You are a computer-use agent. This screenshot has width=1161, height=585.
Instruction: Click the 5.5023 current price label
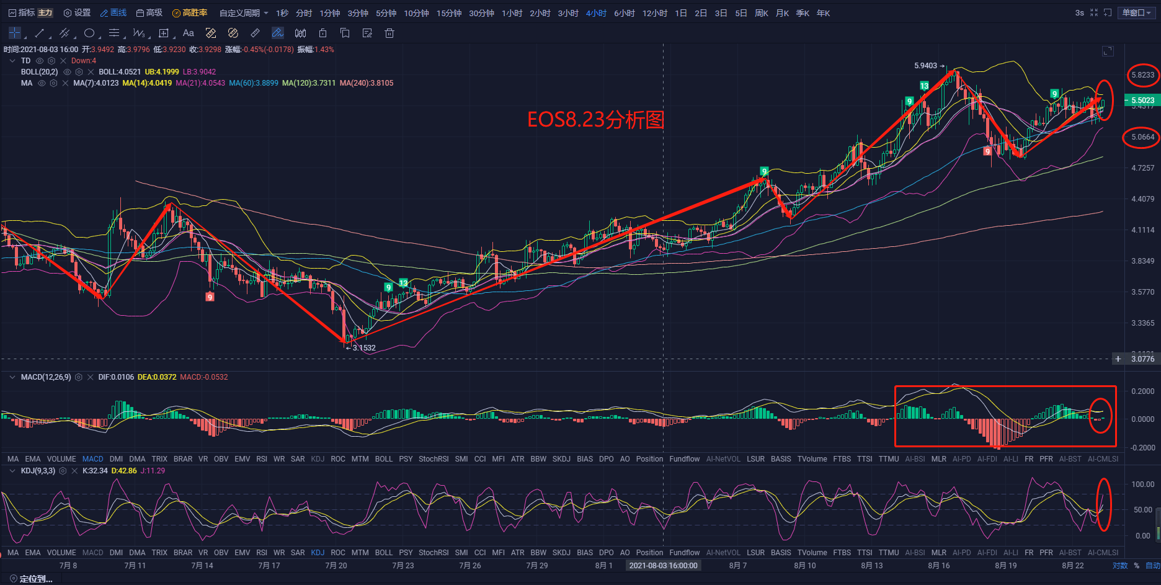tap(1142, 100)
